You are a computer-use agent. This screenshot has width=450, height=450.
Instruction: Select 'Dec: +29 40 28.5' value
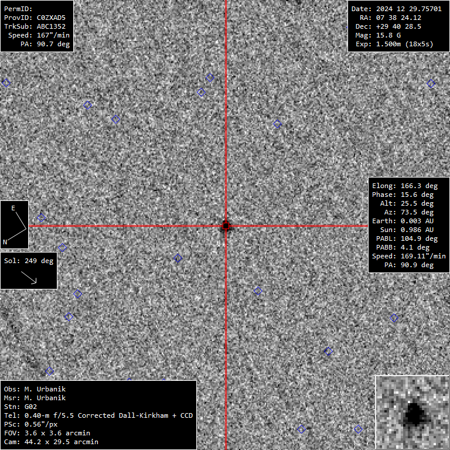click(388, 27)
